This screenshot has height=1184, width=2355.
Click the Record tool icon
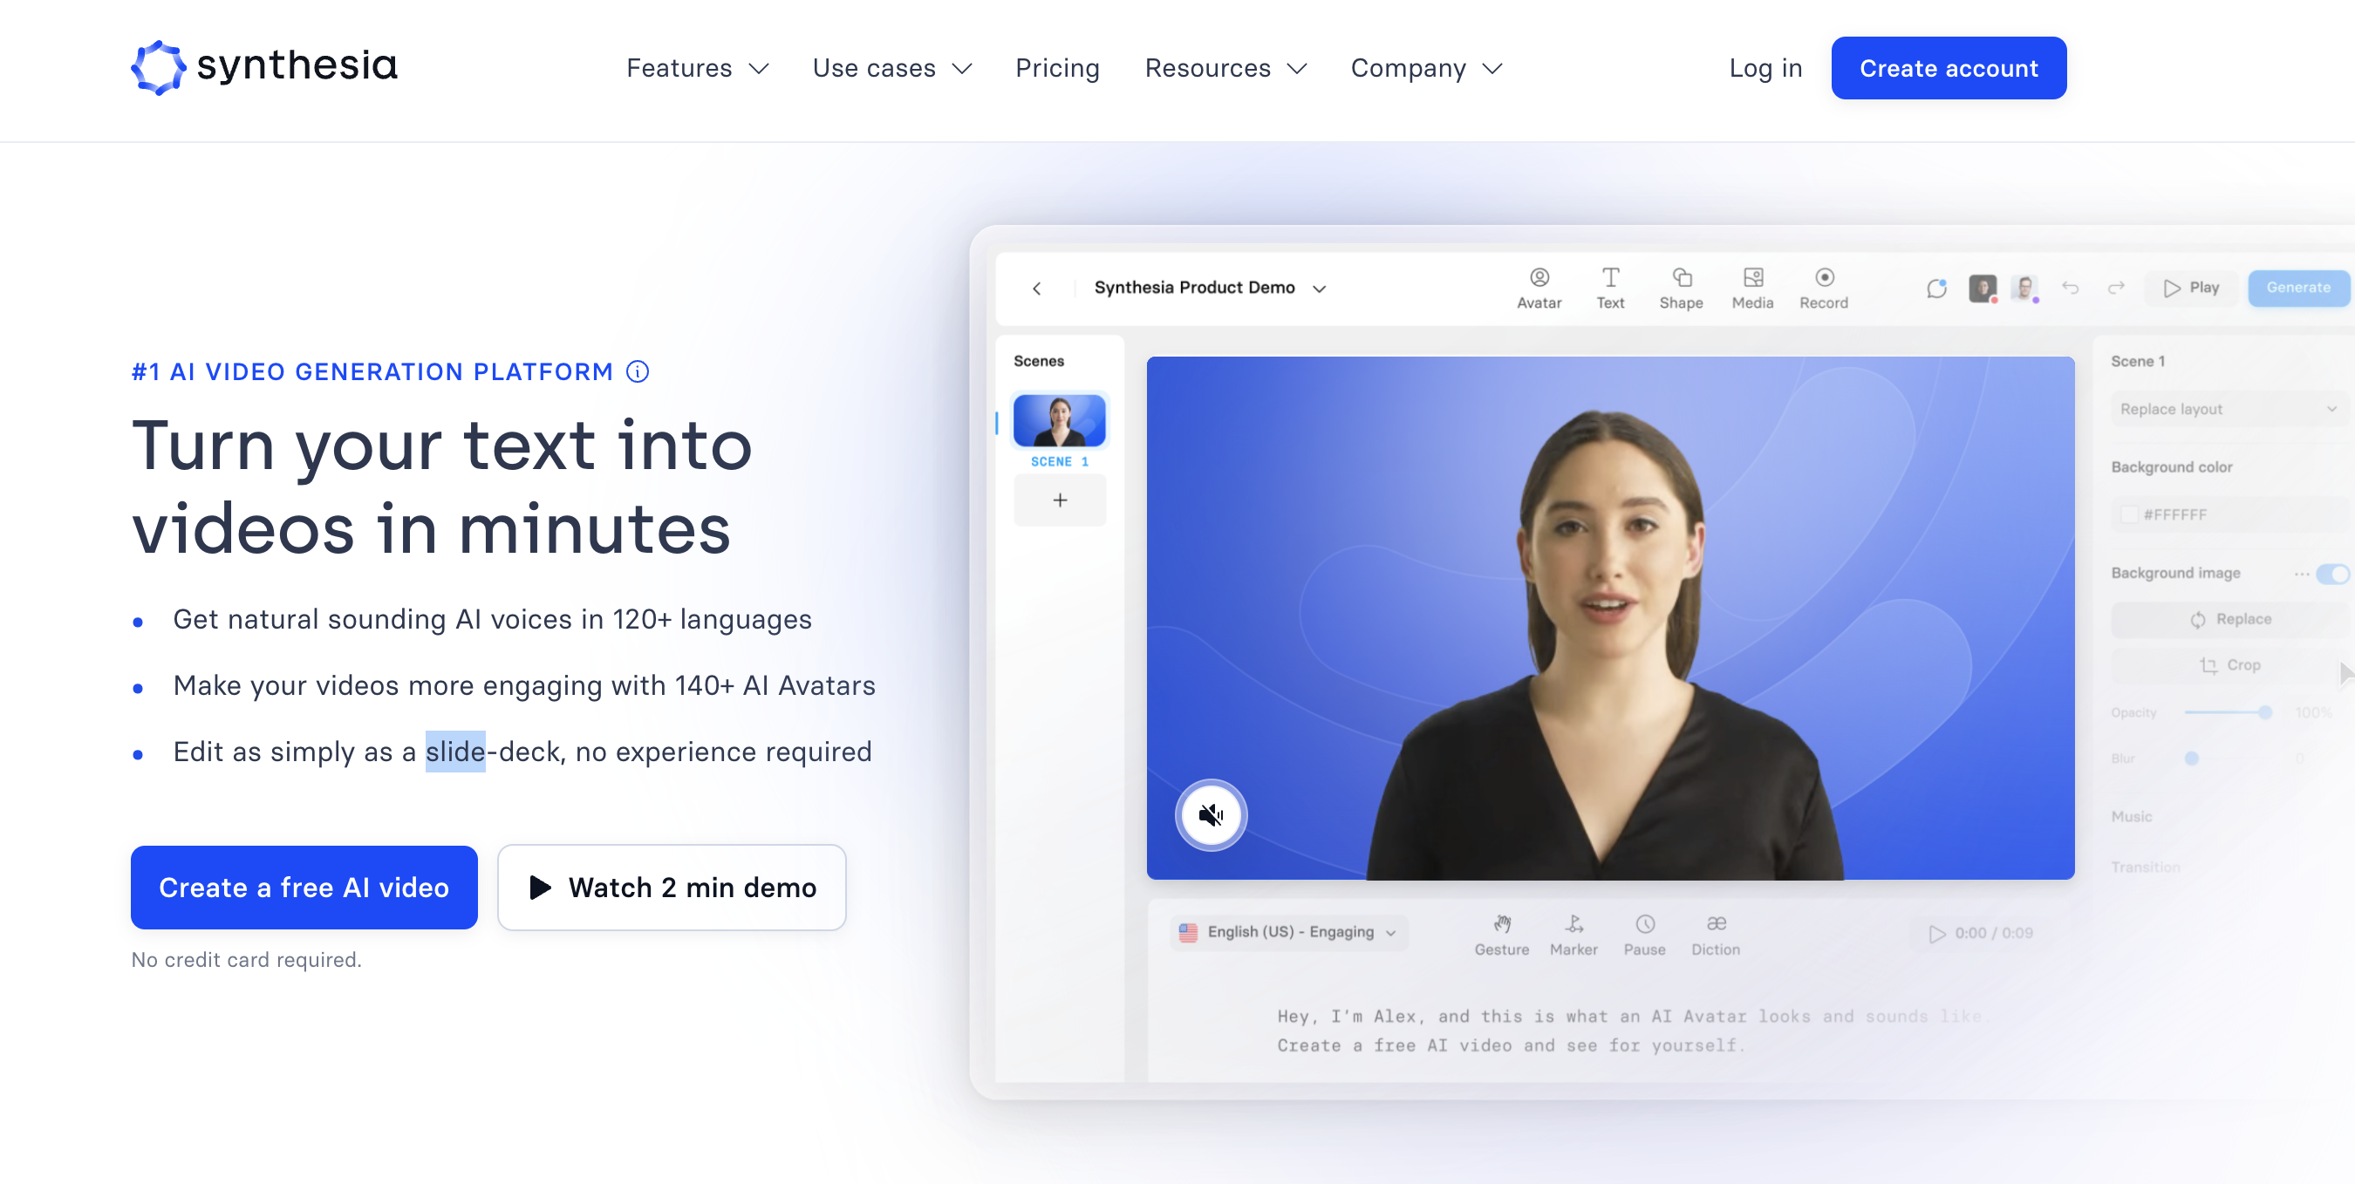pos(1823,278)
